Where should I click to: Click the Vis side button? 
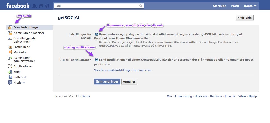click(x=244, y=18)
